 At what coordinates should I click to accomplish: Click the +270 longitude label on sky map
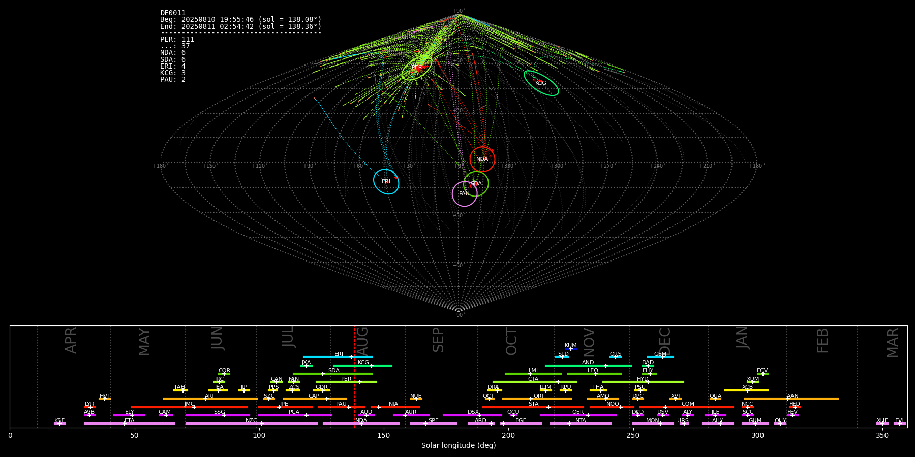click(606, 166)
